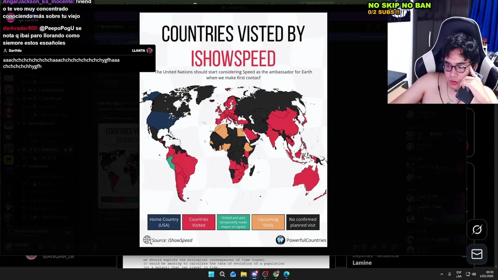
Task: Click the dimmed map thumbnail in Discord chat
Action: coord(119,165)
